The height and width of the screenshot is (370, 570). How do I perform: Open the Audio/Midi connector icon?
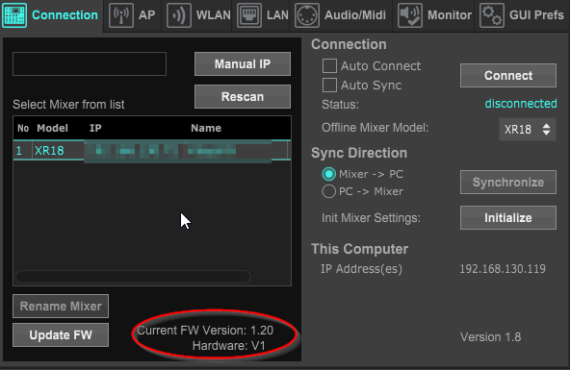(x=307, y=15)
